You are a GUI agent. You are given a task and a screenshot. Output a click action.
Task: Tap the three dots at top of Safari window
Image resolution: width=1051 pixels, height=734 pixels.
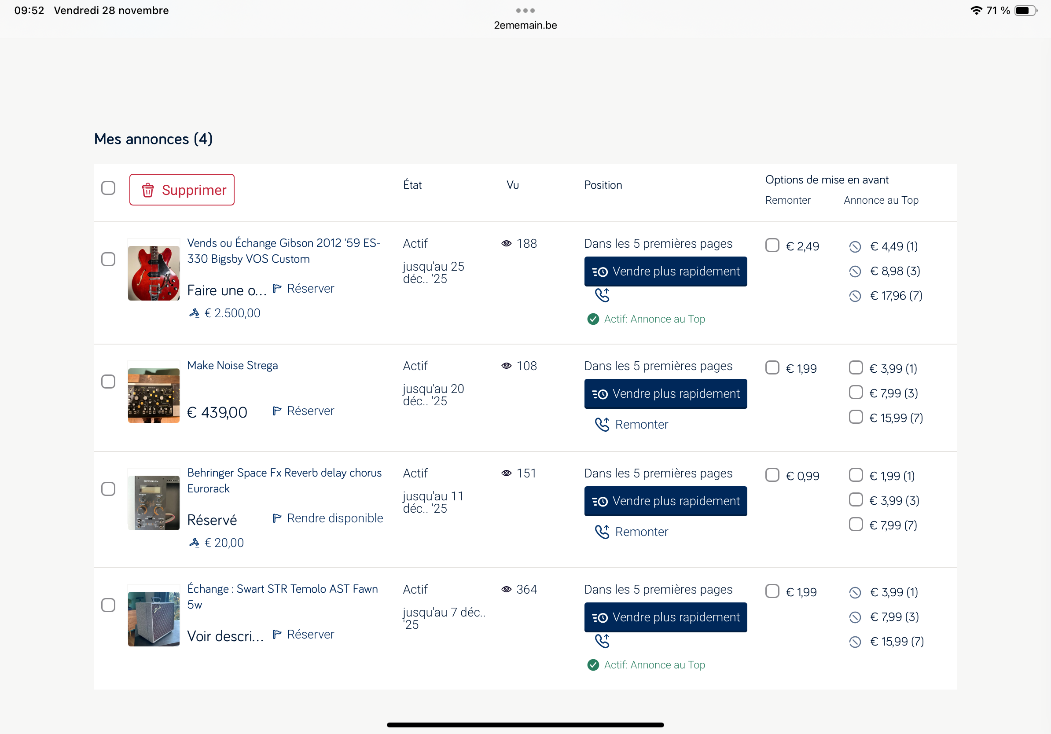525,10
